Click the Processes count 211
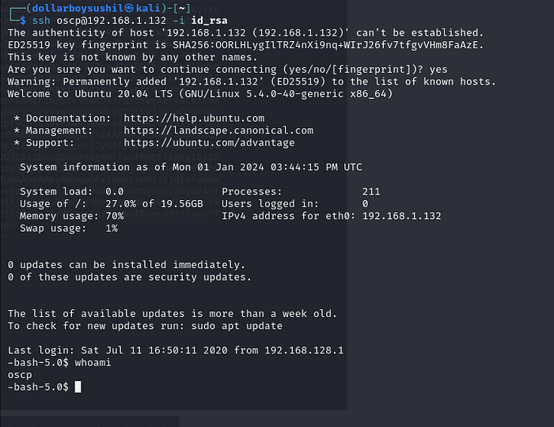Image resolution: width=554 pixels, height=427 pixels. click(371, 191)
